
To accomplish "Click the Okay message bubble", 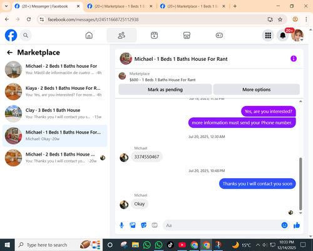I will pos(140,204).
